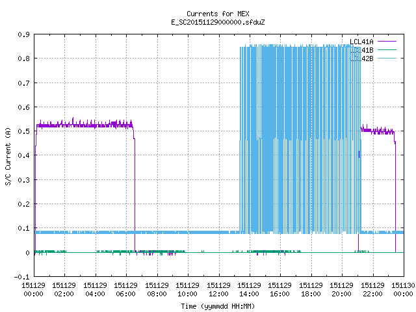Click the y-axis tick value 0.6
This screenshot has width=416, height=312.
click(23, 107)
